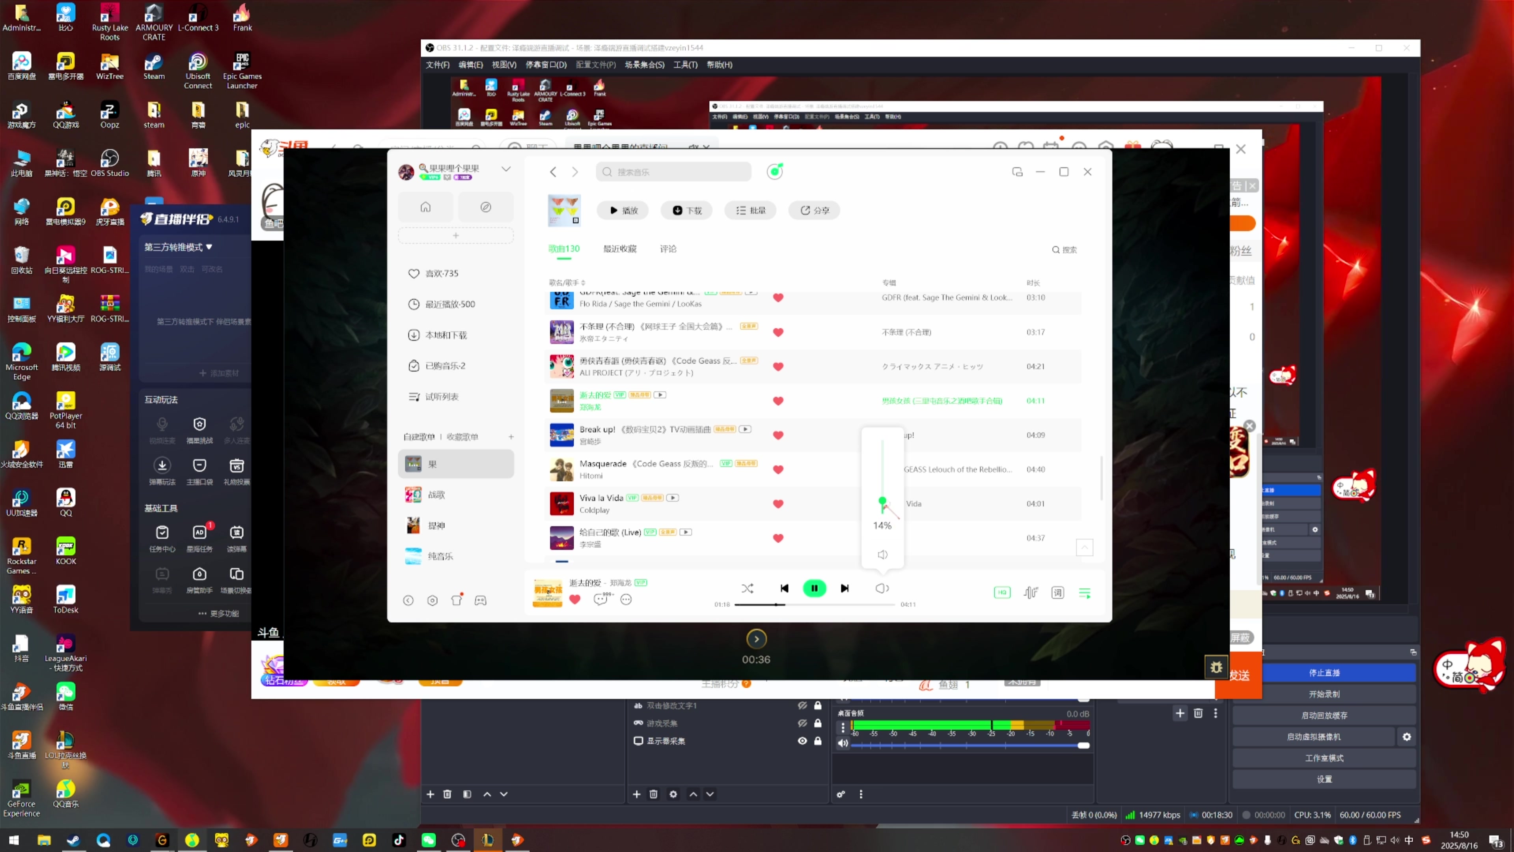Select the 纯音乐 playlist
Image resolution: width=1514 pixels, height=852 pixels.
point(455,556)
